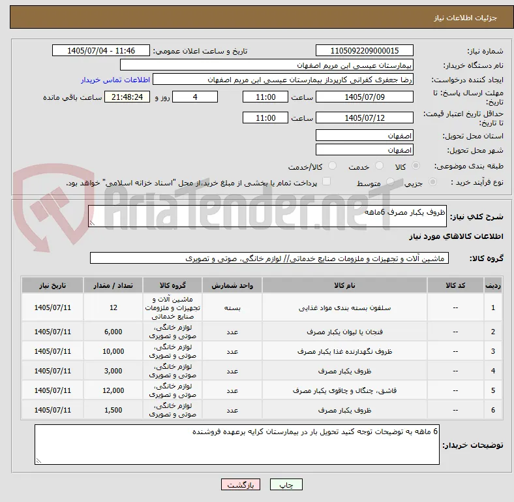The image size is (514, 502).
Task: Select the کالا/خدمت radio button
Action: (332, 166)
